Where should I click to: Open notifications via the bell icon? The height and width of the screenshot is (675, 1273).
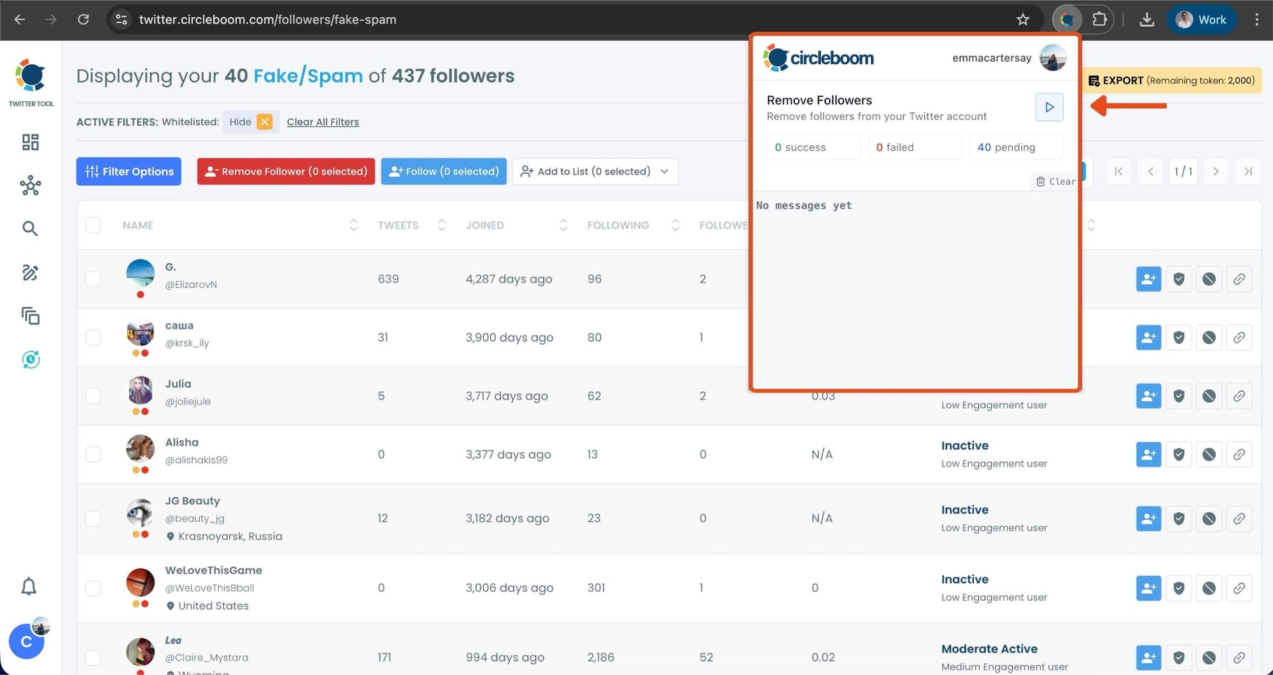point(30,586)
